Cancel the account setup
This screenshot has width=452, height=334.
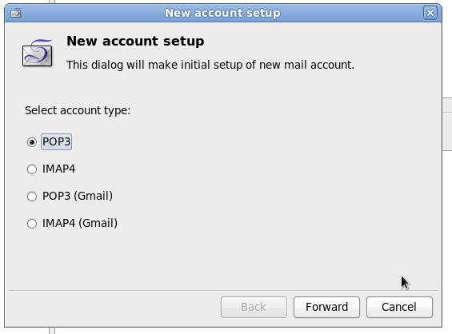[399, 307]
